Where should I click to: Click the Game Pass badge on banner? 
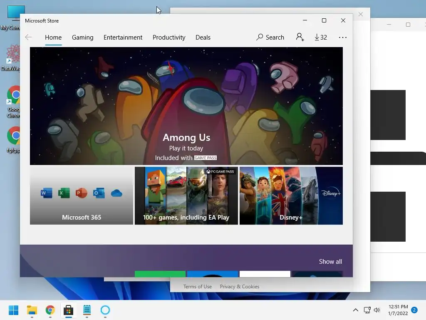click(206, 158)
